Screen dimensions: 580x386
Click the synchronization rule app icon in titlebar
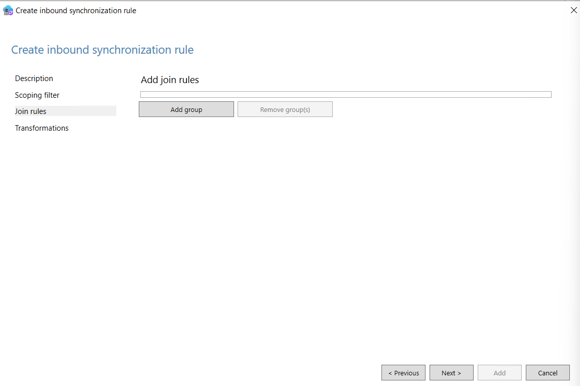[x=8, y=10]
